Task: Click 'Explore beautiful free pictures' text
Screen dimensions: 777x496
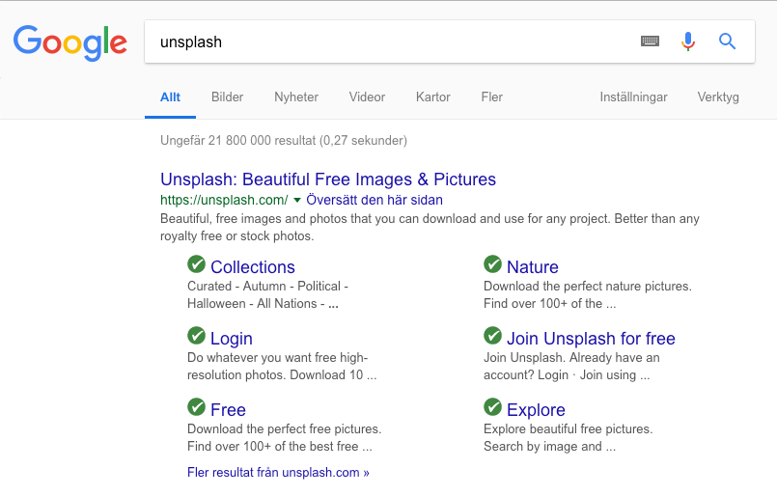Action: (x=568, y=429)
